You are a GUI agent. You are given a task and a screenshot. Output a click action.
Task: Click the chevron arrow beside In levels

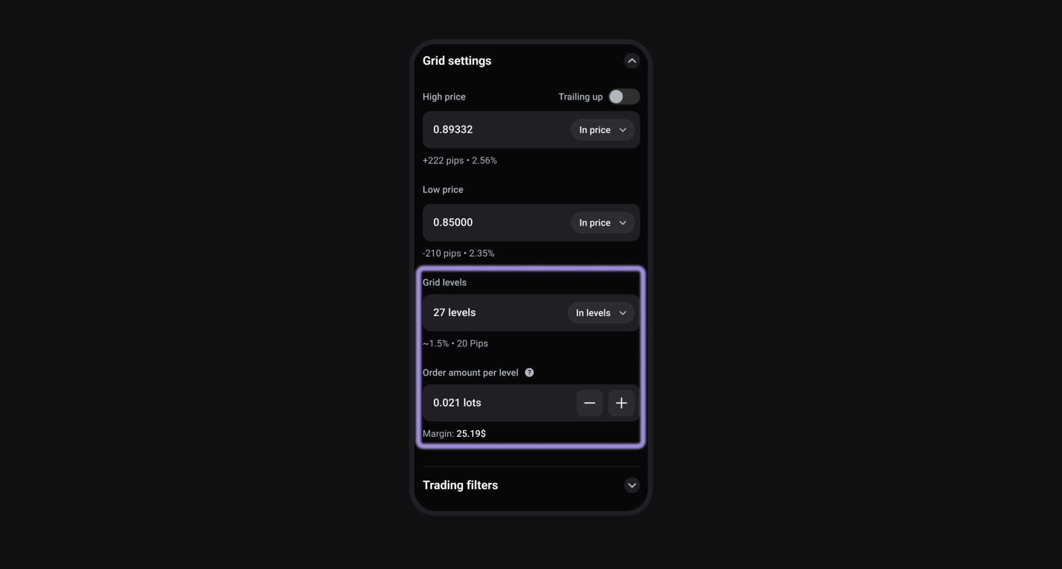click(623, 313)
